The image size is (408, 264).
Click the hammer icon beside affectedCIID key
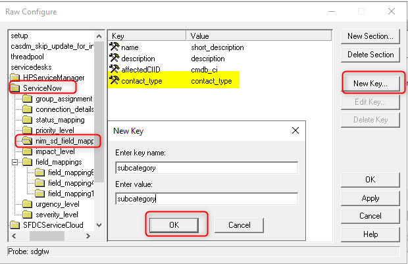[x=115, y=69]
